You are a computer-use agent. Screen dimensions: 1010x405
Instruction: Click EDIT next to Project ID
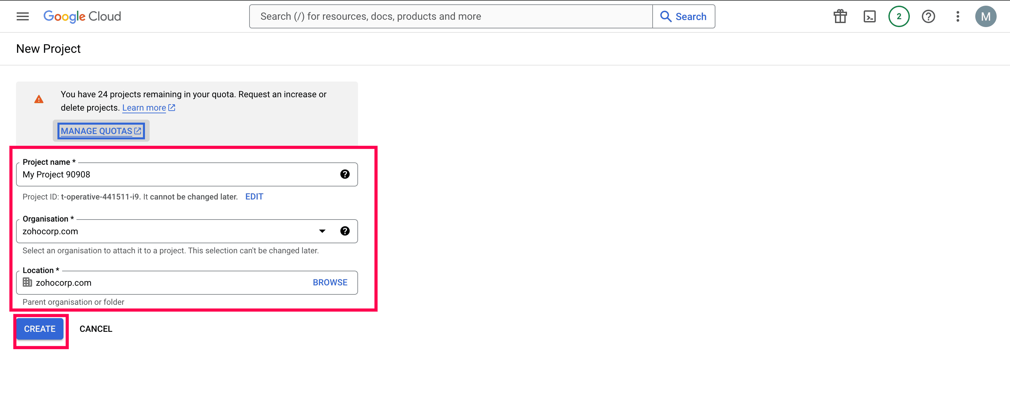(x=254, y=196)
